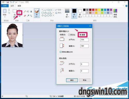Pick the Oval shape
129x99 pixels.
pyautogui.click(x=48, y=10)
